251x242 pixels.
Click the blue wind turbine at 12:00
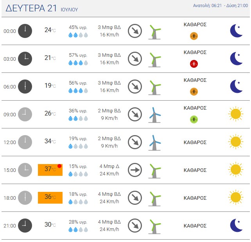154,143
